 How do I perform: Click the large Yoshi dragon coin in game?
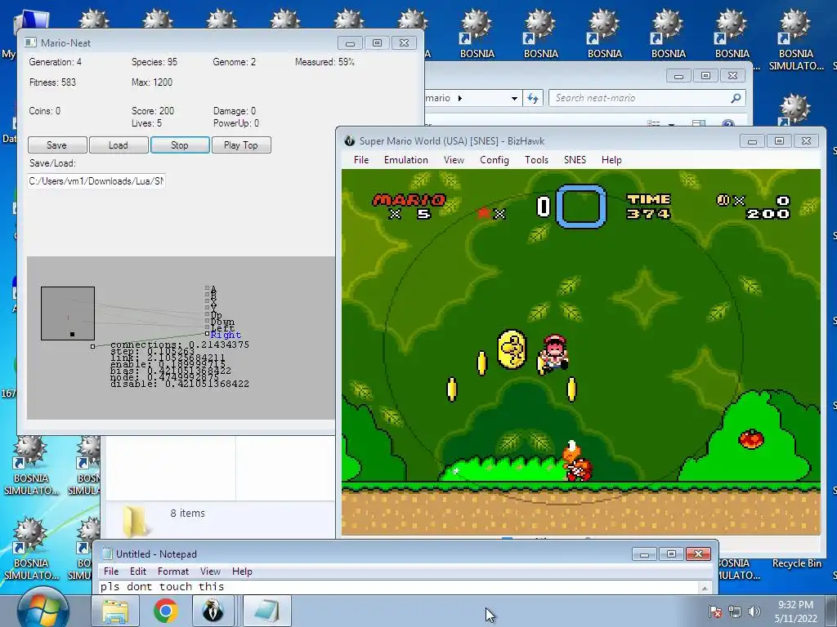tap(512, 349)
